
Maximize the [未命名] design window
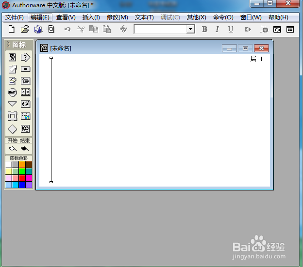click(245, 48)
